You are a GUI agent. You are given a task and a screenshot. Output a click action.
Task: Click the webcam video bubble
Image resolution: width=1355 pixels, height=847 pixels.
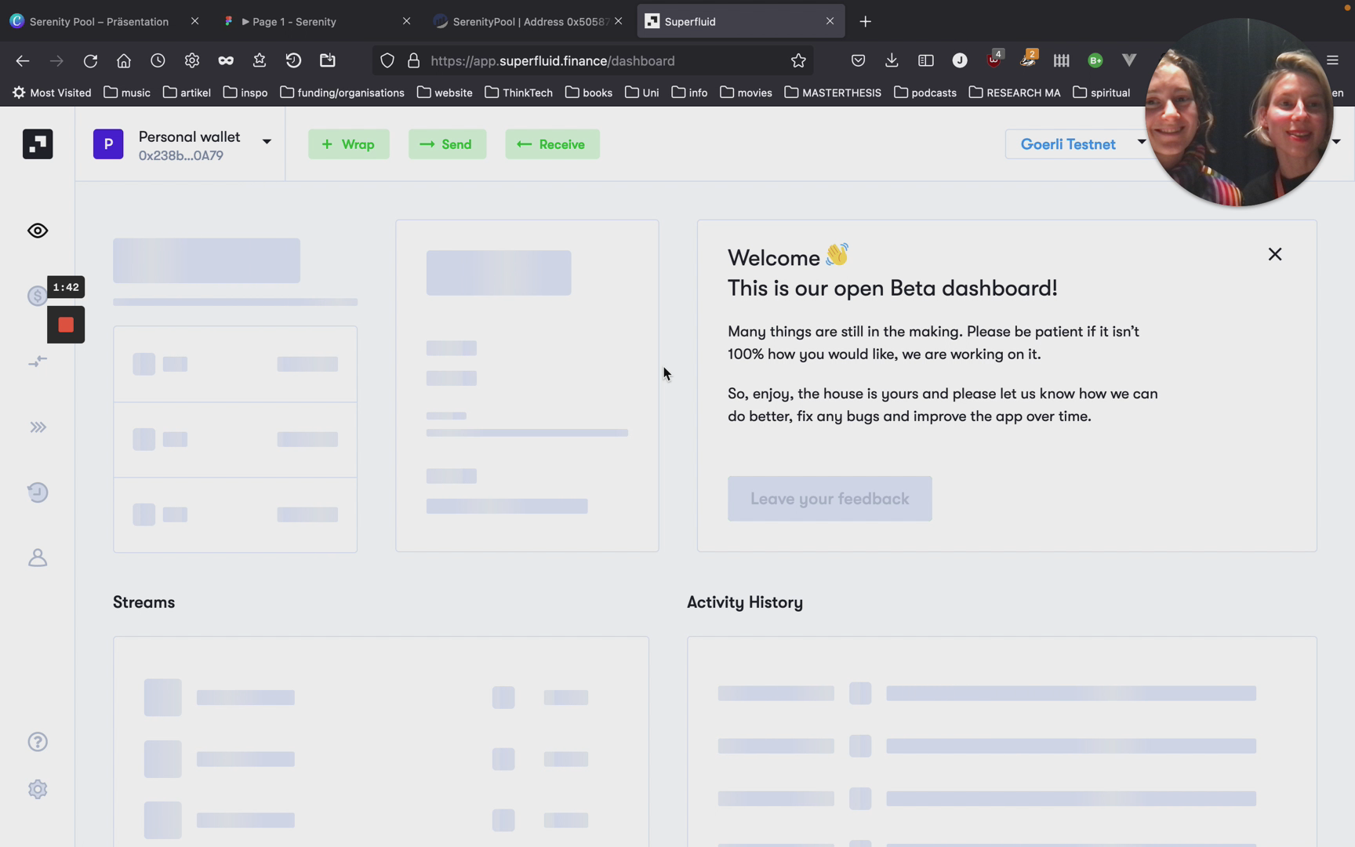(x=1239, y=112)
